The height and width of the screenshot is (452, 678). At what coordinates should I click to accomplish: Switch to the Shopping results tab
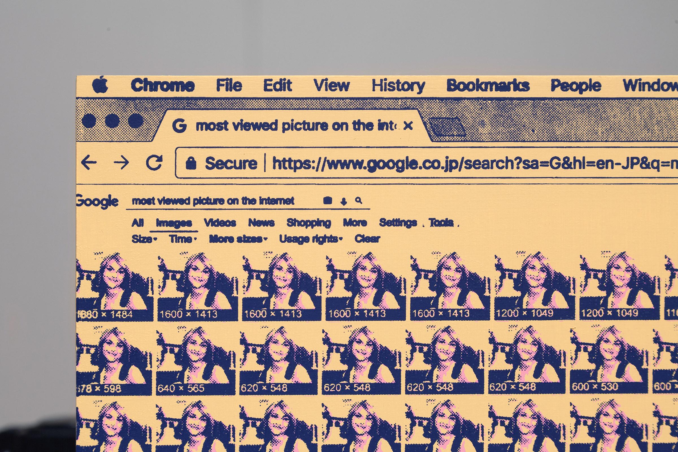click(309, 223)
